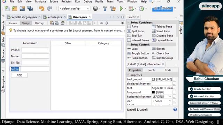The height and width of the screenshot is (125, 223).
Task: Open the Navigate menu
Action: pyautogui.click(x=40, y=1)
